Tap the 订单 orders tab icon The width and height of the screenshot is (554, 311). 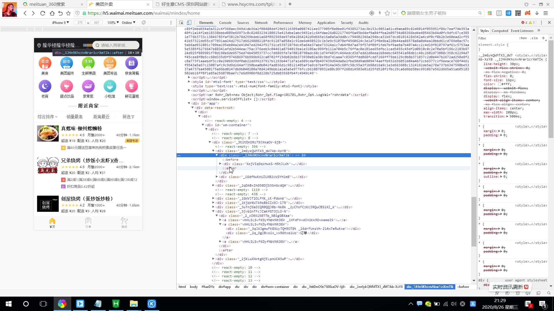[x=88, y=223]
